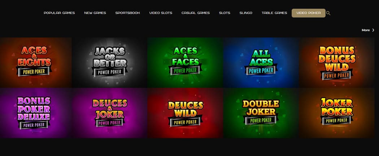379x156 pixels.
Task: Open Jacks or Better Power Poker
Action: click(110, 62)
